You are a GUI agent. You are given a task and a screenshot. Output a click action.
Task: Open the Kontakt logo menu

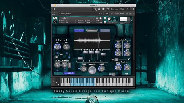pos(54,9)
